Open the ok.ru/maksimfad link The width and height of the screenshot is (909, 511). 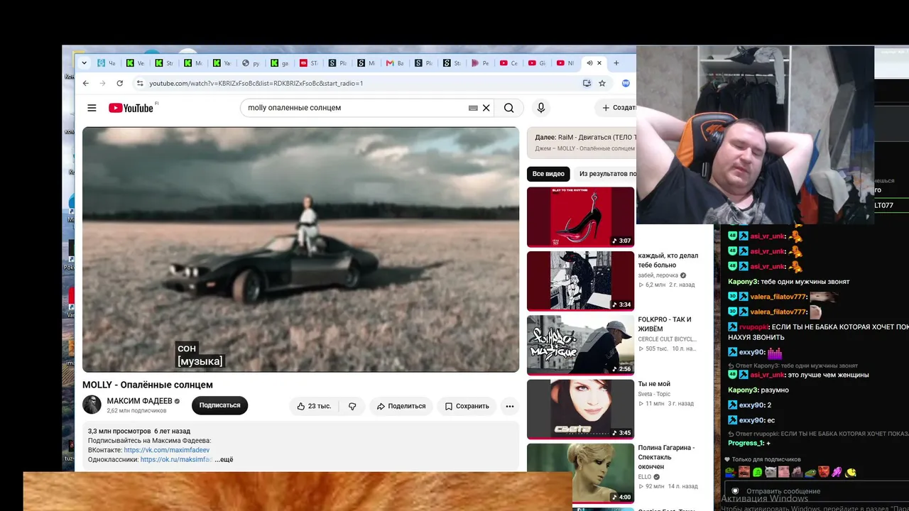pyautogui.click(x=176, y=459)
